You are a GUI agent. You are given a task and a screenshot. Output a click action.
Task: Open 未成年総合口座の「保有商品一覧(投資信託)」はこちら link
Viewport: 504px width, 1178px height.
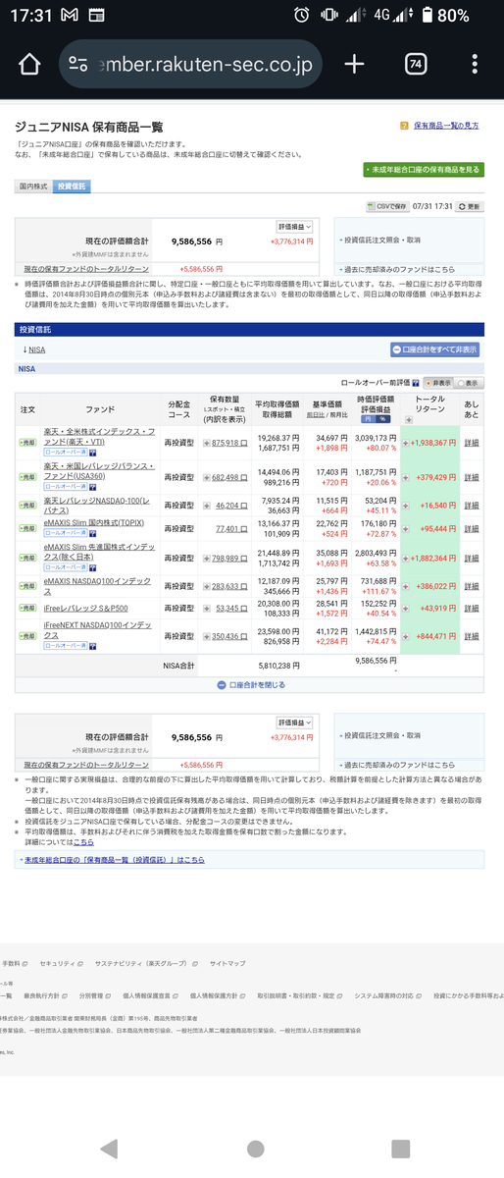coord(114,859)
